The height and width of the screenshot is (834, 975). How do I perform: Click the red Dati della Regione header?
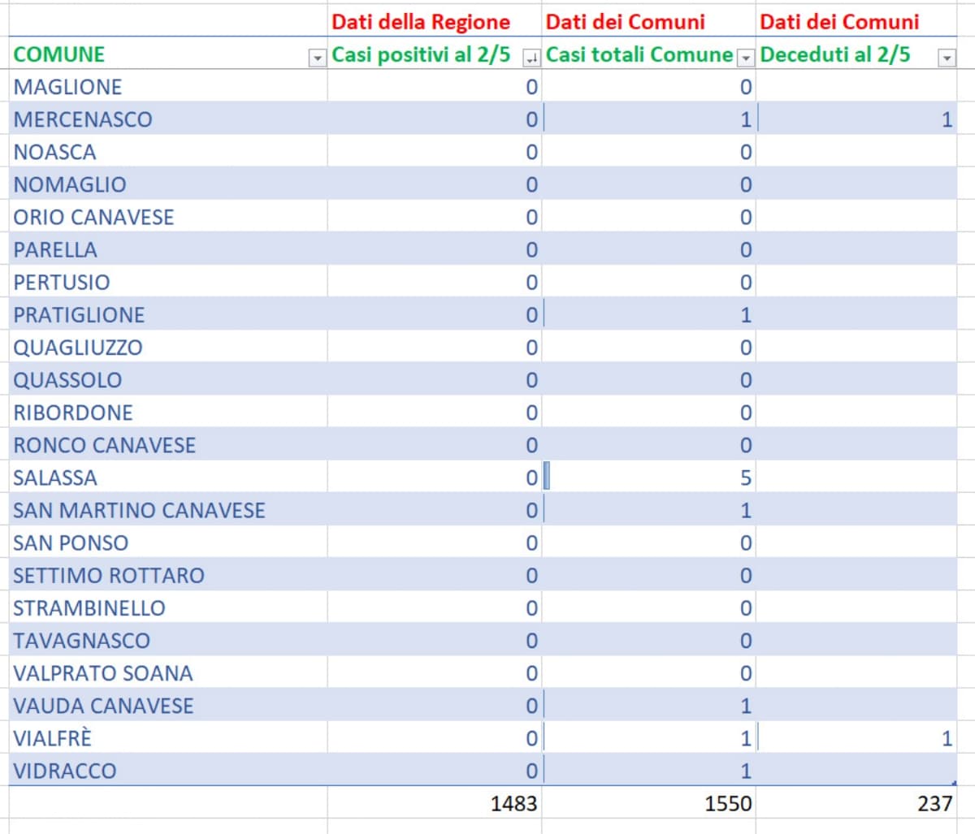[421, 21]
